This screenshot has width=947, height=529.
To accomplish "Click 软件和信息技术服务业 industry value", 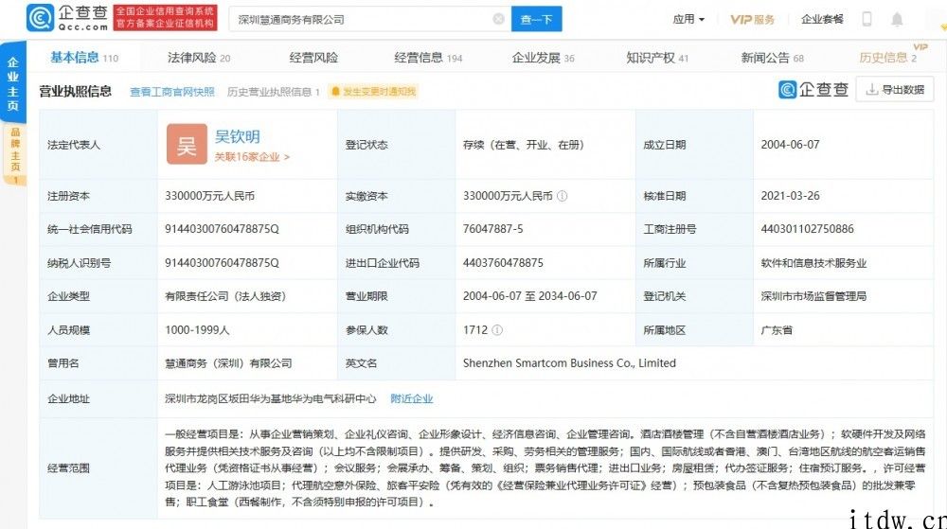I will [x=813, y=263].
